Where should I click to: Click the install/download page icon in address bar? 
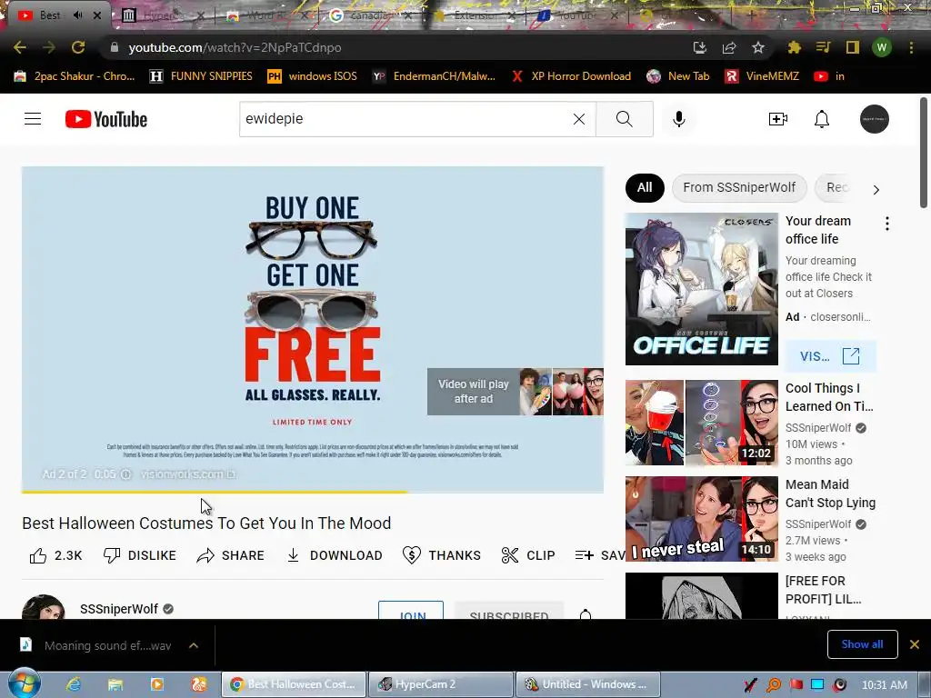click(x=699, y=47)
